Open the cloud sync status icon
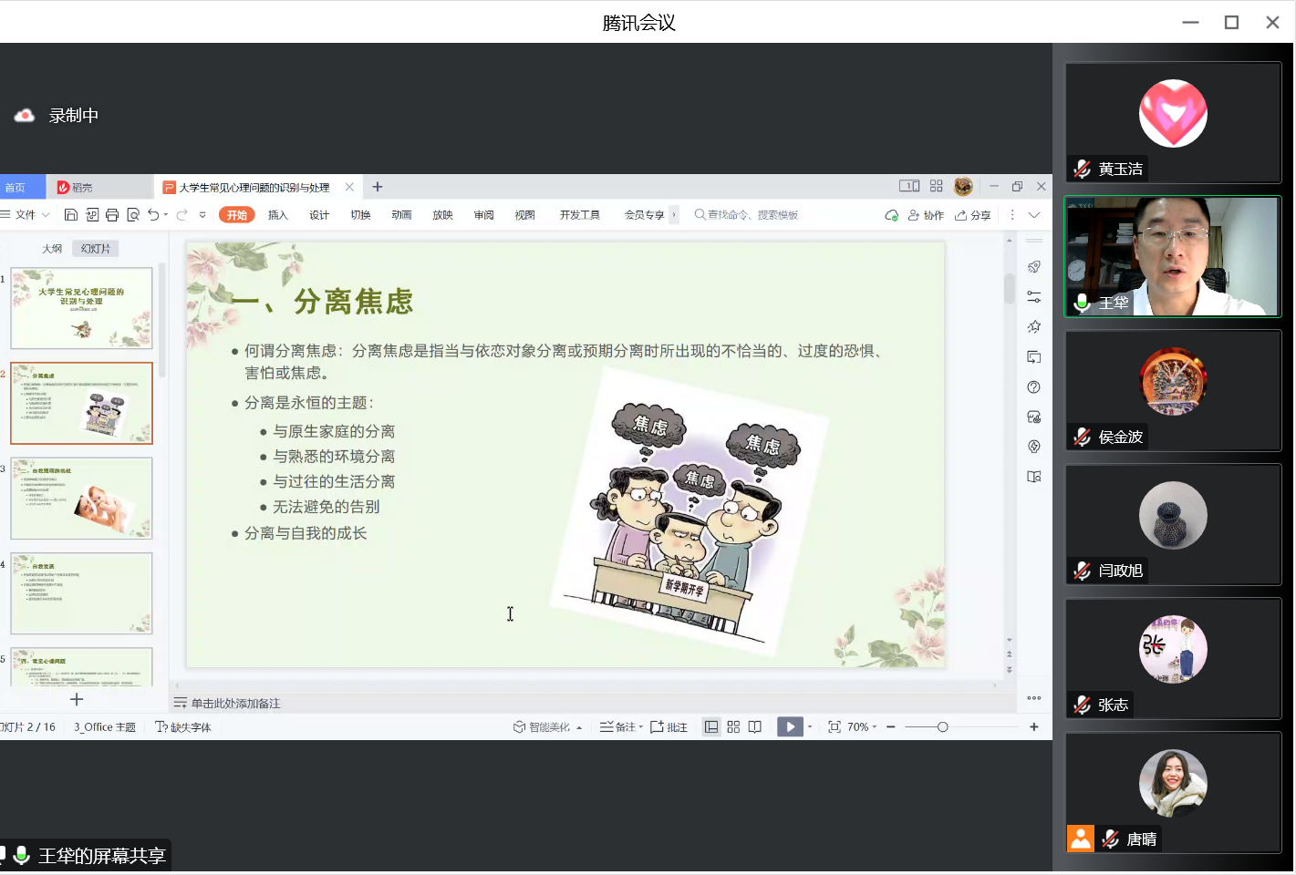Screen dimensions: 1296x875 pyautogui.click(x=891, y=215)
